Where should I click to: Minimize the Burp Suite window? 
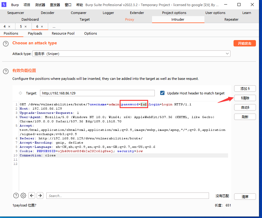click(226, 5)
